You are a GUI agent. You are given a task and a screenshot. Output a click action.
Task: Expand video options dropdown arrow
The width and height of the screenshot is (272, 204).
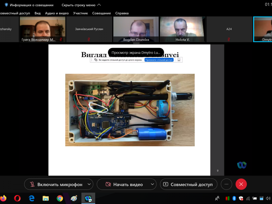[152, 184]
